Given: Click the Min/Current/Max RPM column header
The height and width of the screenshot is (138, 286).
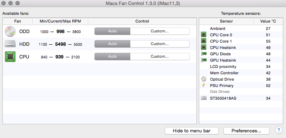Looking at the screenshot, I should [x=60, y=21].
